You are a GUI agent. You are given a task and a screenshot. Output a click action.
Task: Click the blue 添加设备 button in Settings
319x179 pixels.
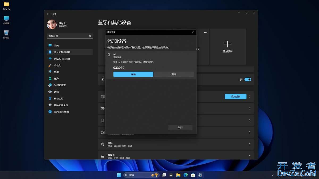236,97
